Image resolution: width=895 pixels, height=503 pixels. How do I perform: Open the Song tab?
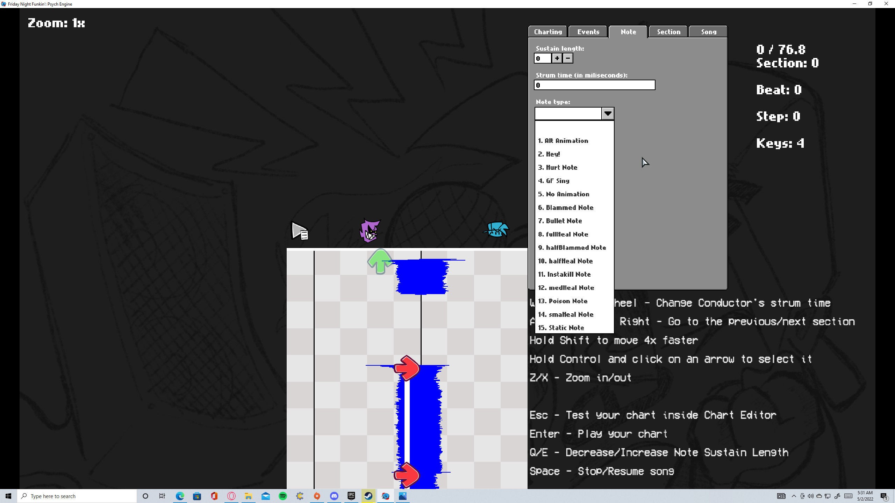708,31
